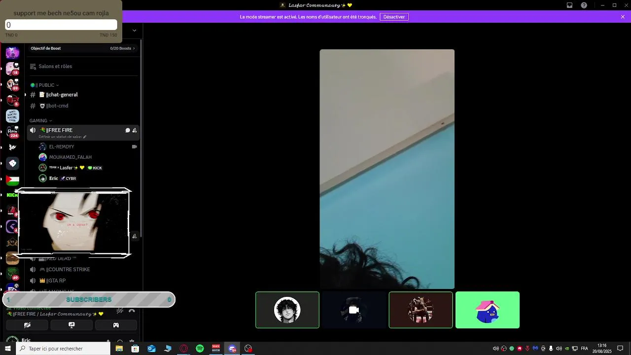The width and height of the screenshot is (631, 355).
Task: Open Anti Social Social Club server
Action: (x=12, y=116)
